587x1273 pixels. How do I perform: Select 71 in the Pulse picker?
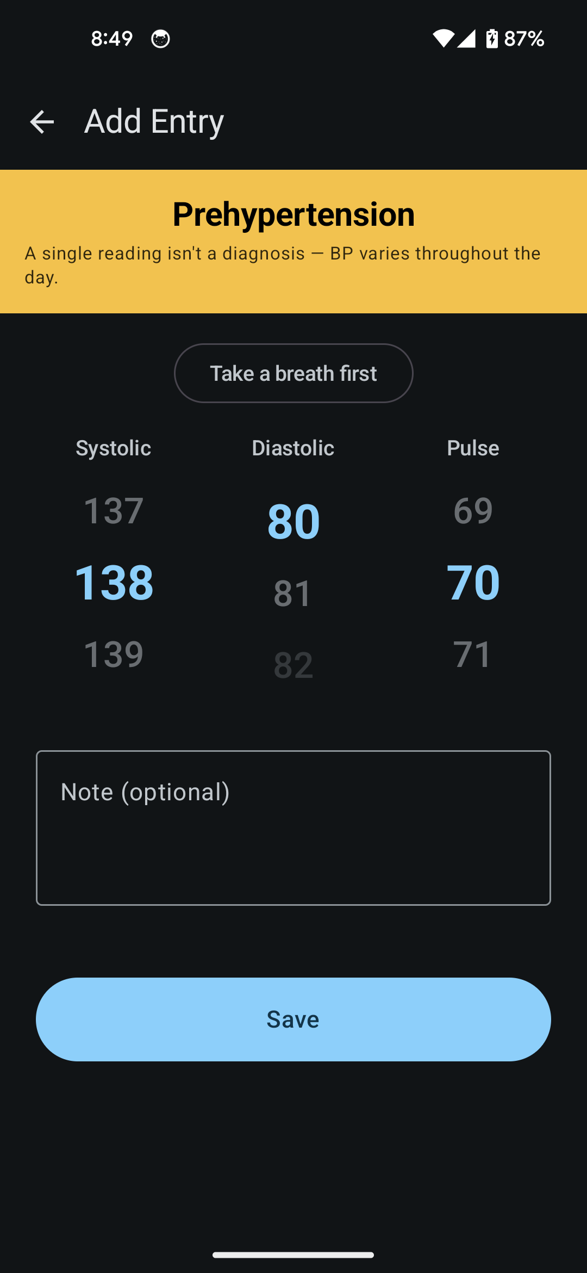472,654
